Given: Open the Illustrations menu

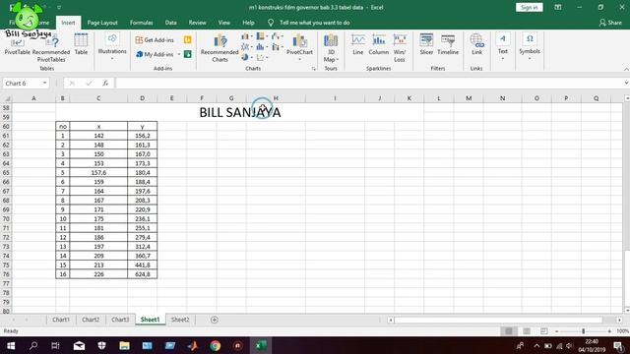Looking at the screenshot, I should point(112,46).
